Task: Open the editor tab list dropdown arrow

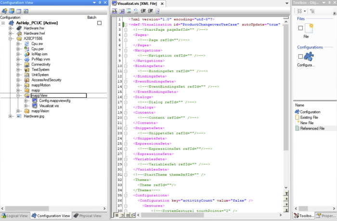Action: click(287, 3)
